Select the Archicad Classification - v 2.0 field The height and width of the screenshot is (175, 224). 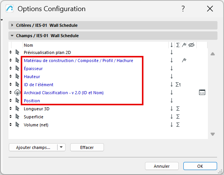tap(64, 93)
